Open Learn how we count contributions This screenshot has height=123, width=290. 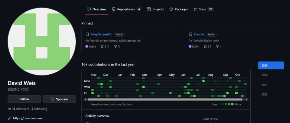point(112,104)
